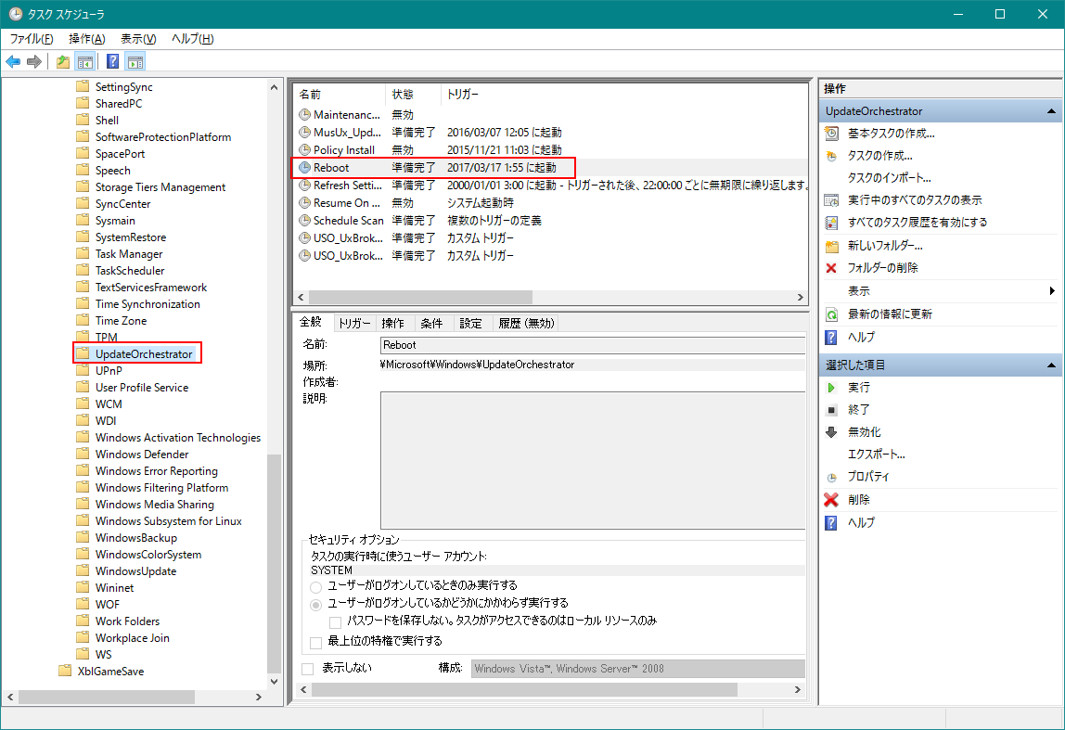Click task list scroll-left arrow
Viewport: 1065px width, 730px height.
pos(302,298)
